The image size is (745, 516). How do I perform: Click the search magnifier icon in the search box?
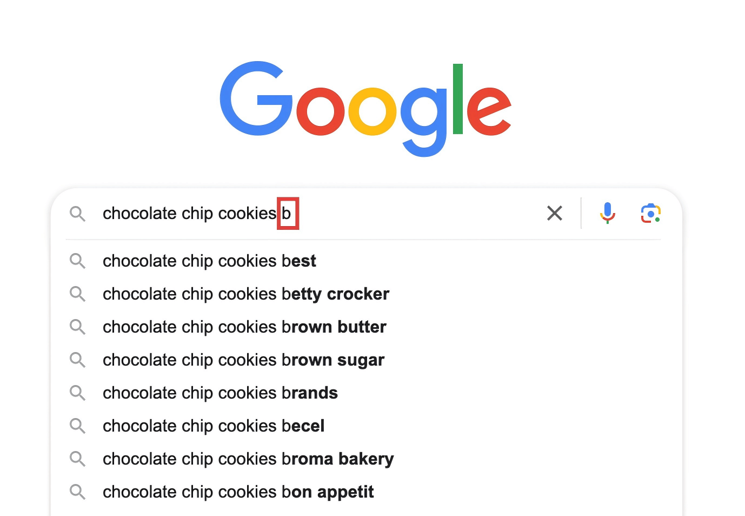point(77,214)
